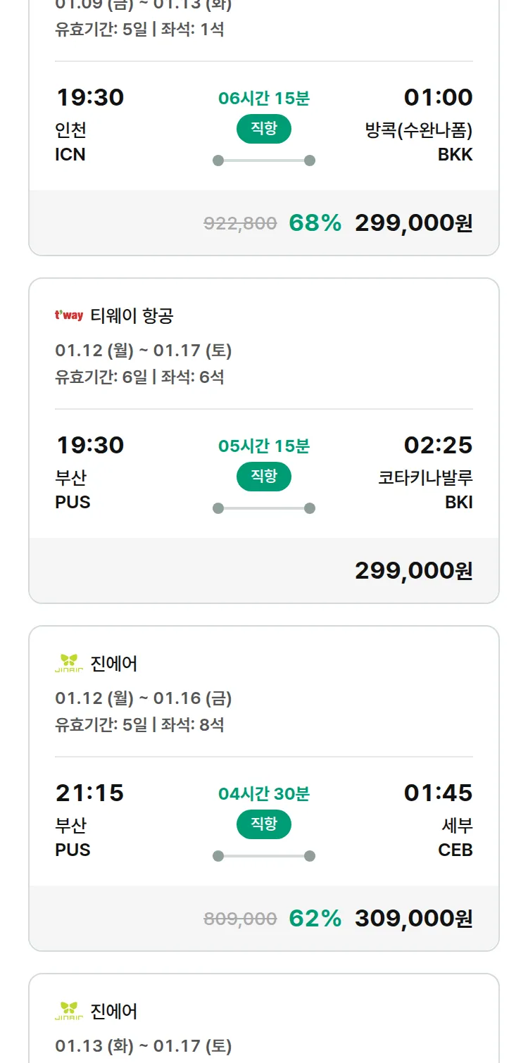Viewport: 528px width, 1063px height.
Task: Tap the 직항 badge on the Busan–Cebu flight
Action: point(263,824)
